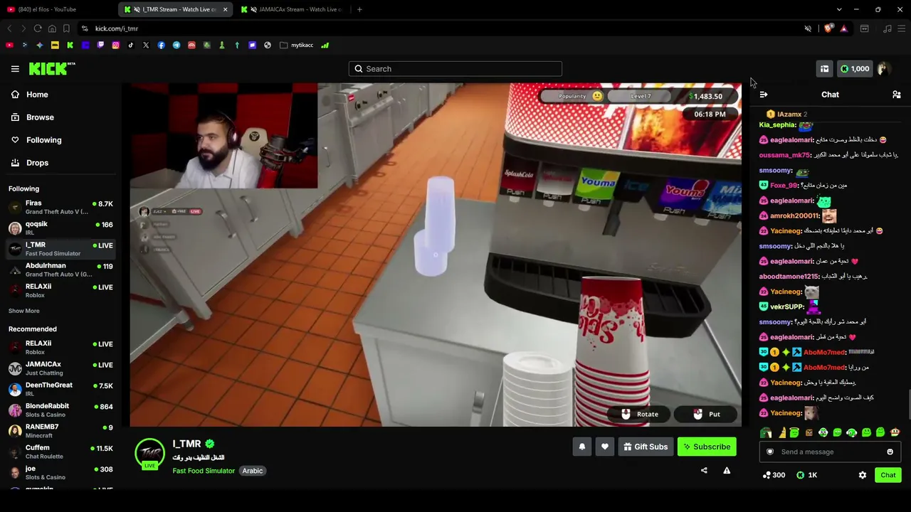The height and width of the screenshot is (512, 911).
Task: Click the Gift Subs button
Action: tap(646, 447)
